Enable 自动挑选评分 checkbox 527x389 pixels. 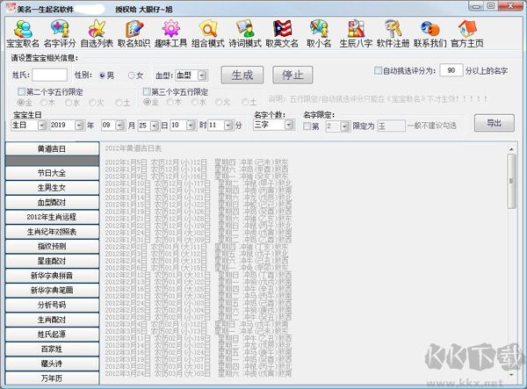click(378, 70)
